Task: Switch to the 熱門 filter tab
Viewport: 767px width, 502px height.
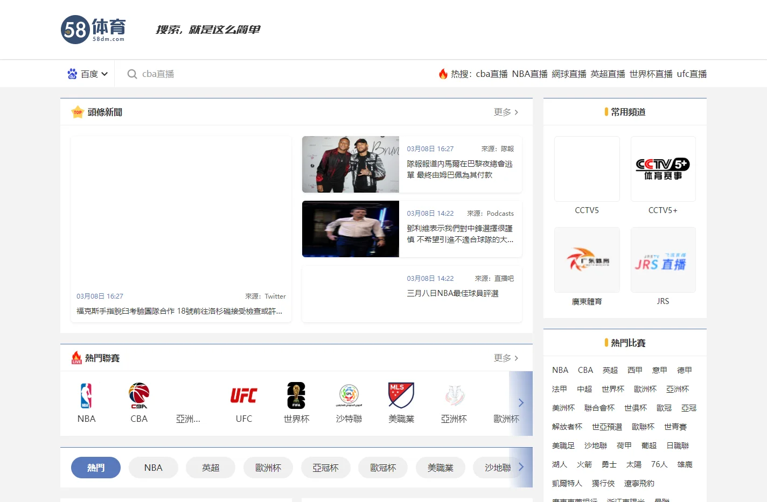Action: (x=96, y=468)
